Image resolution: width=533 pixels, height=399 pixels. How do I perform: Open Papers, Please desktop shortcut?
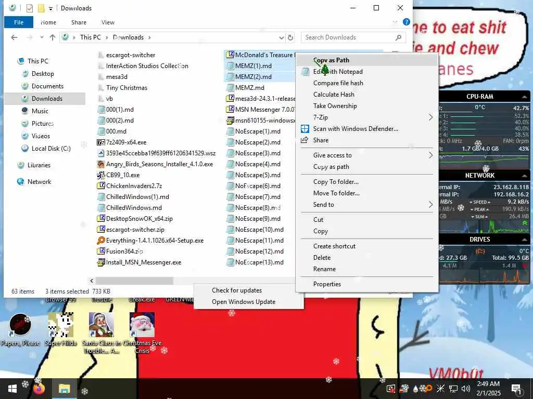point(20,329)
